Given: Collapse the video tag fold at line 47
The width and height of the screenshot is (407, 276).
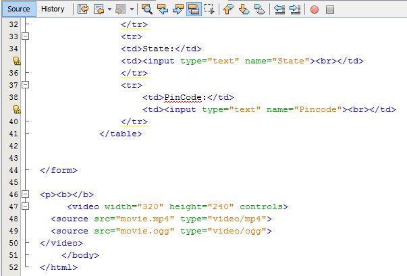Looking at the screenshot, I should [x=25, y=206].
